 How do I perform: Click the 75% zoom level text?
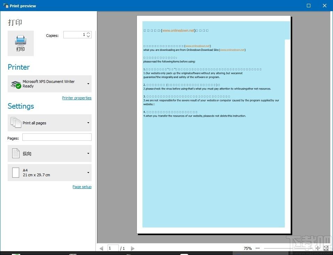coord(248,248)
